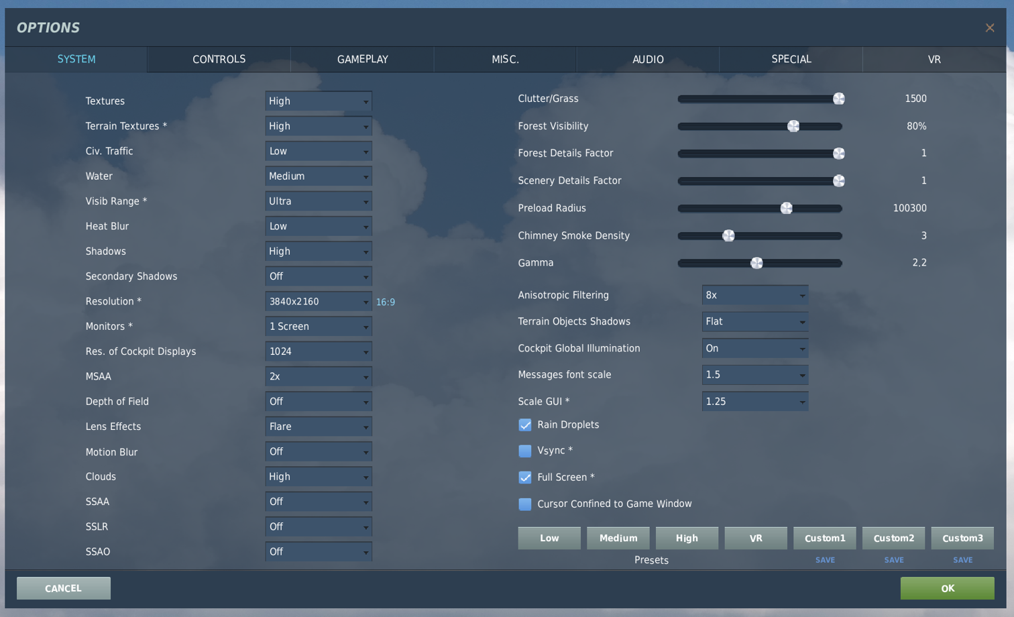Adjust the Gamma slider handle

click(x=756, y=263)
